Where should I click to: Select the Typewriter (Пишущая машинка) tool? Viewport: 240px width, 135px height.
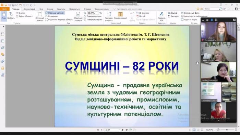(109, 16)
